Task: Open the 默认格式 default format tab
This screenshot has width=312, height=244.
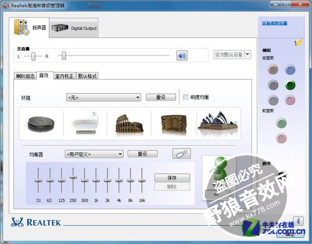Action: tap(87, 76)
